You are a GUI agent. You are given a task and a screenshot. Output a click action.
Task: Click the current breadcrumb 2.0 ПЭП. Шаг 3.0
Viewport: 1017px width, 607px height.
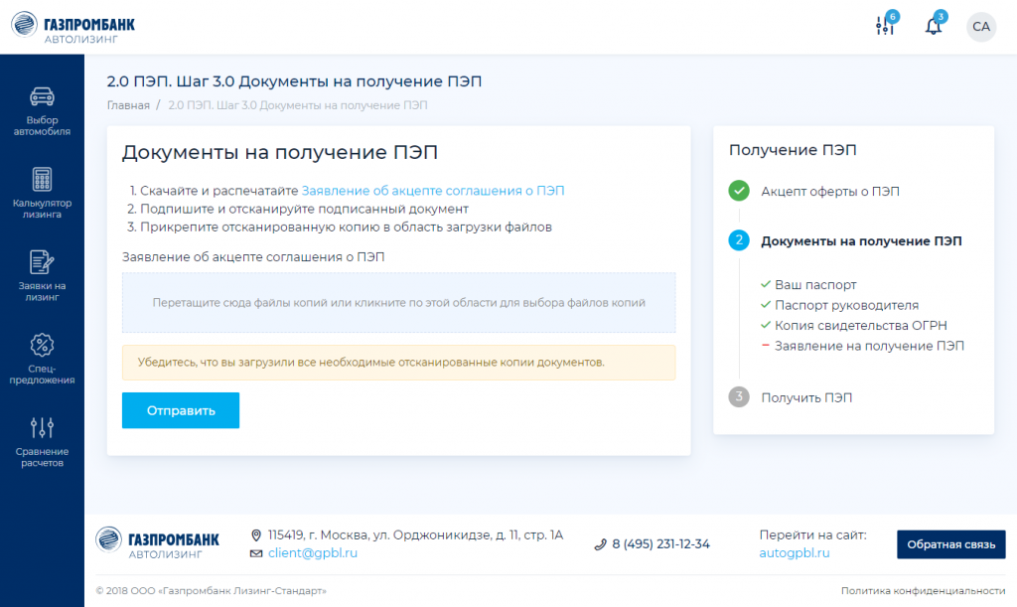(x=298, y=105)
